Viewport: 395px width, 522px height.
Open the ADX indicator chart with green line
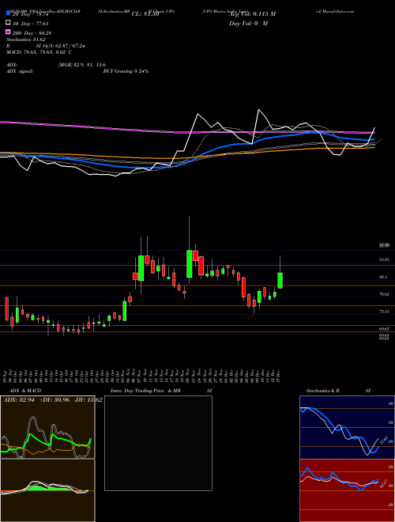(47, 427)
